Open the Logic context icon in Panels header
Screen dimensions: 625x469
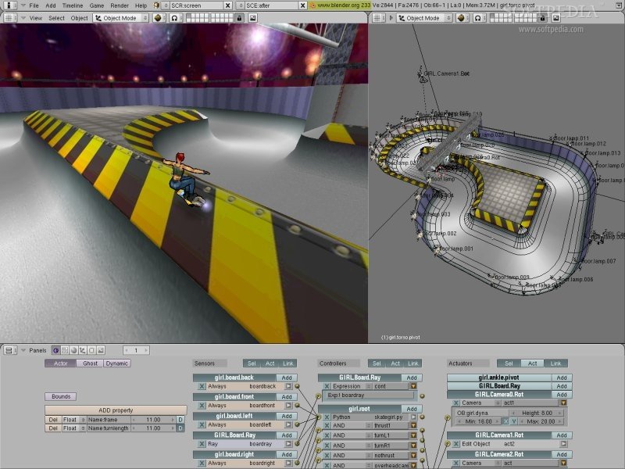tap(56, 350)
